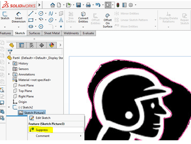
Task: Select Origin in the feature tree
Action: pyautogui.click(x=20, y=102)
